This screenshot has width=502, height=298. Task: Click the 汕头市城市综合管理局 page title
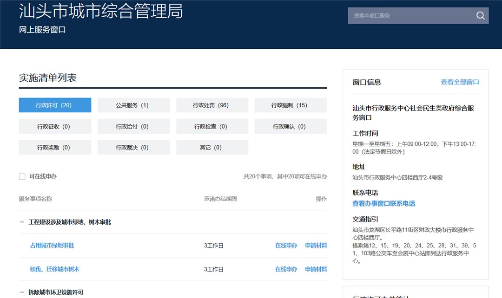point(101,11)
